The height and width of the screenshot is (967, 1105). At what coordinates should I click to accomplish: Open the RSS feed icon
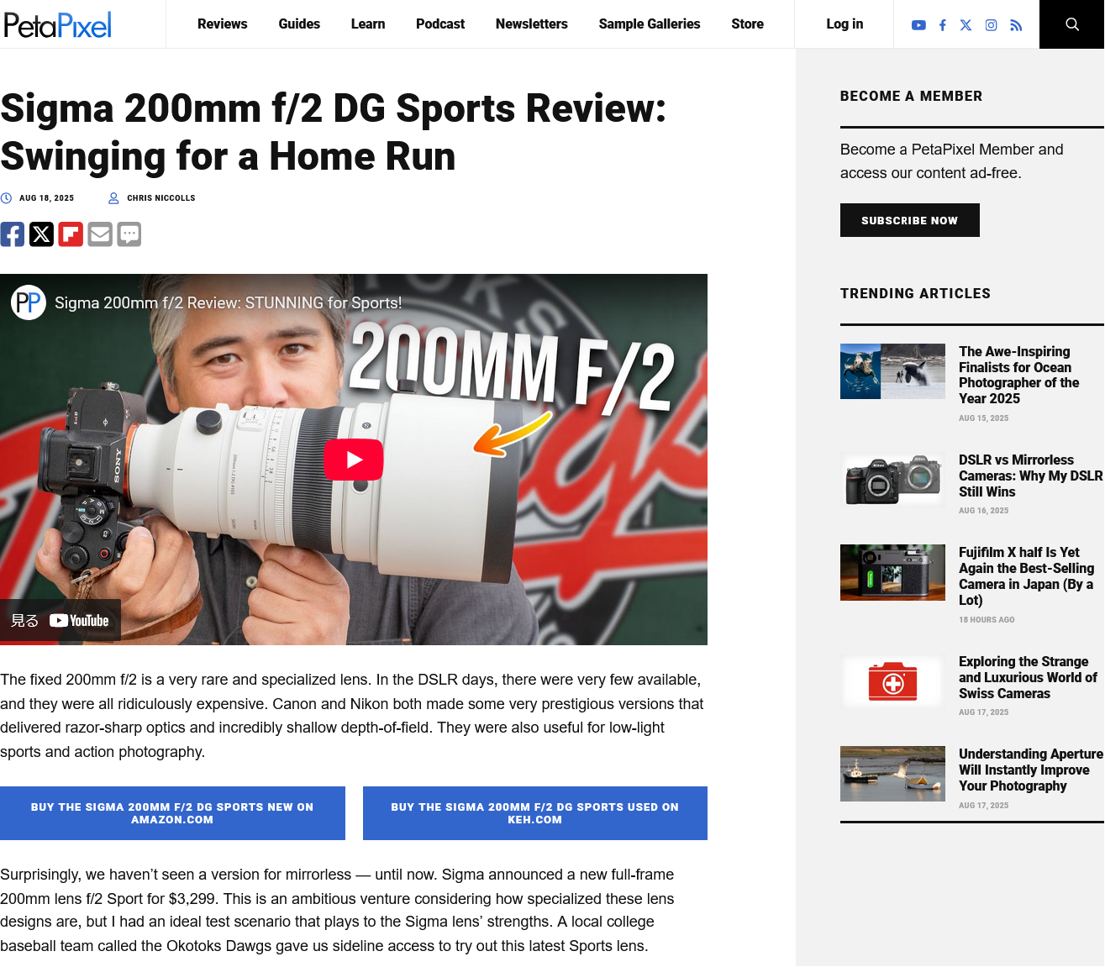(x=1016, y=25)
